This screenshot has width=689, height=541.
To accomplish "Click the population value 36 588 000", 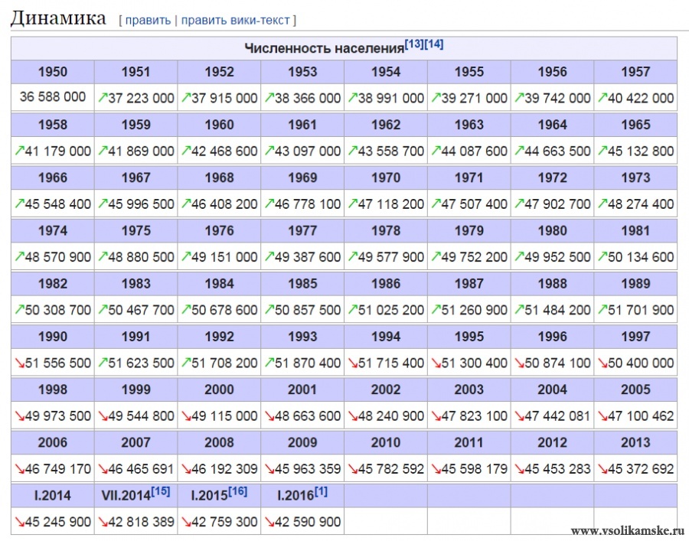I will coord(52,98).
